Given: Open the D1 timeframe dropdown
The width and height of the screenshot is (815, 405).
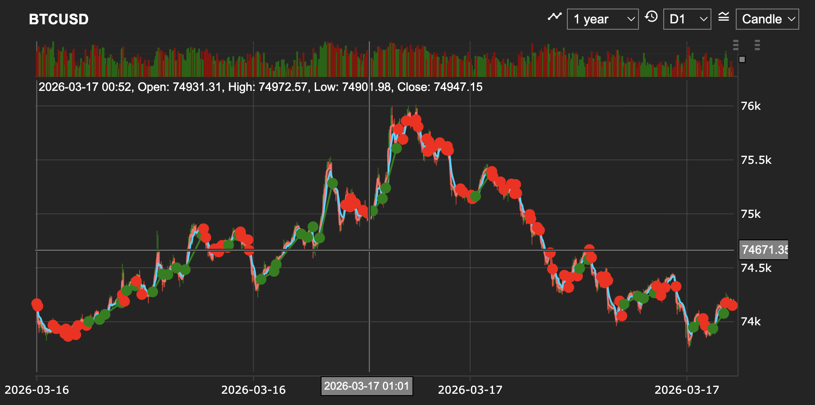Looking at the screenshot, I should (687, 19).
